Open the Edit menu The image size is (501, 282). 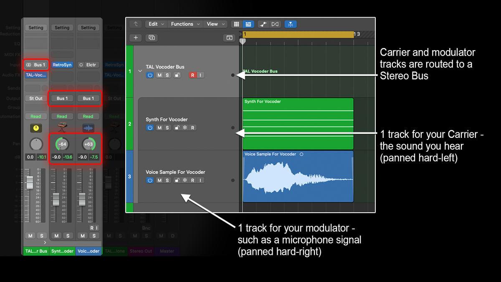[154, 24]
